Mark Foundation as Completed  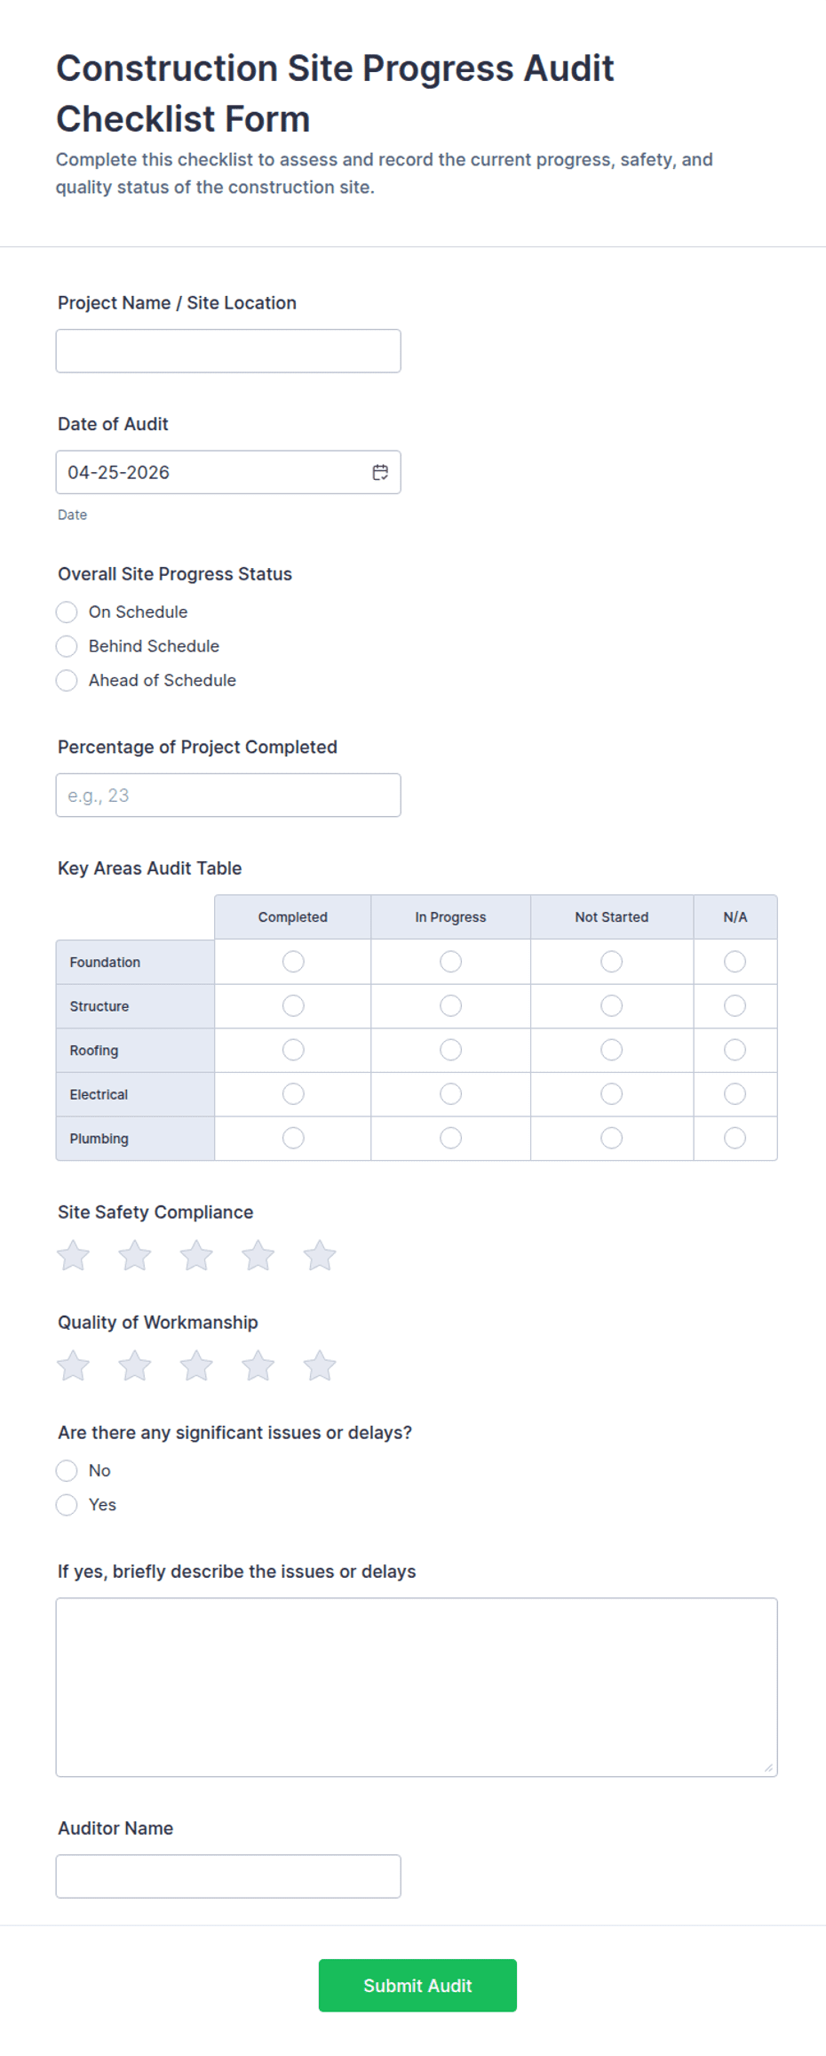[293, 962]
